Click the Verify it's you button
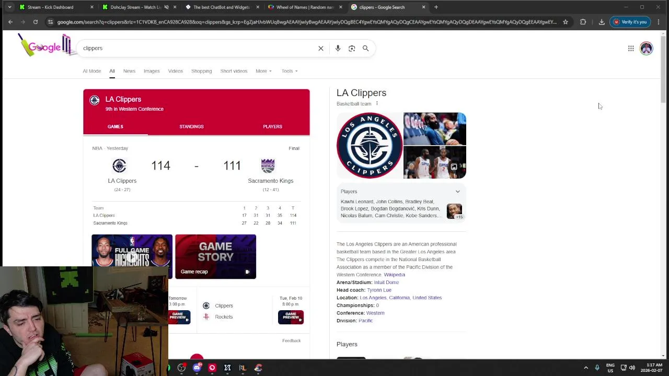The width and height of the screenshot is (669, 376). pyautogui.click(x=630, y=22)
